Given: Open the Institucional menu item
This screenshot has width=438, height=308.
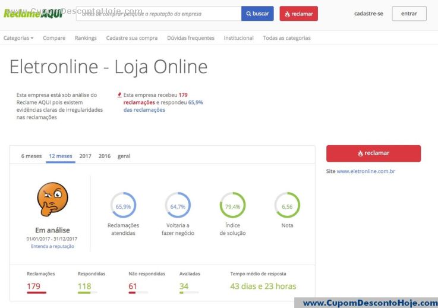Looking at the screenshot, I should point(238,38).
